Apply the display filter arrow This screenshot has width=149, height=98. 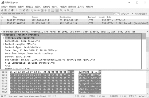(x=116, y=14)
